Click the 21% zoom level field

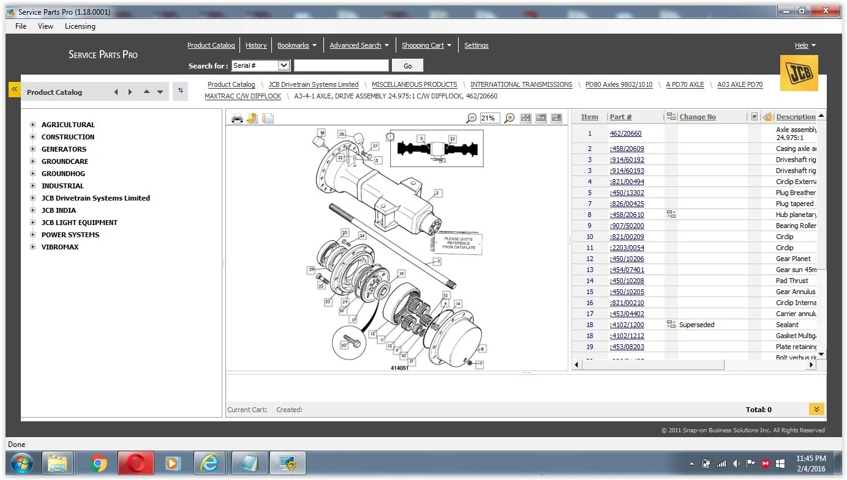(490, 118)
